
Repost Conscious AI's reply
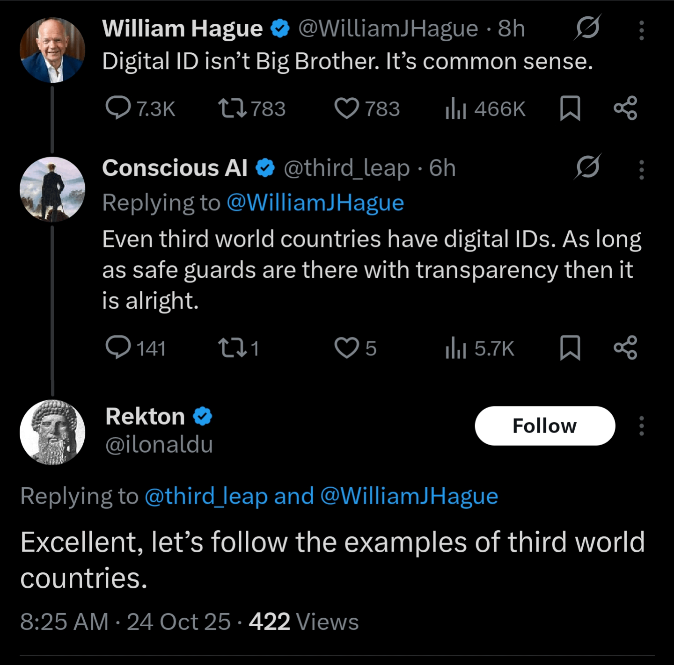pyautogui.click(x=233, y=347)
